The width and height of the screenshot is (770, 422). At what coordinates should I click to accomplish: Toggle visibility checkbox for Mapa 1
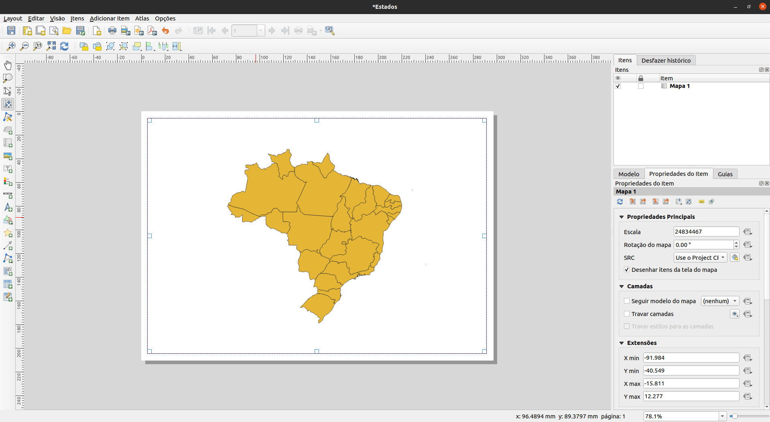point(618,86)
